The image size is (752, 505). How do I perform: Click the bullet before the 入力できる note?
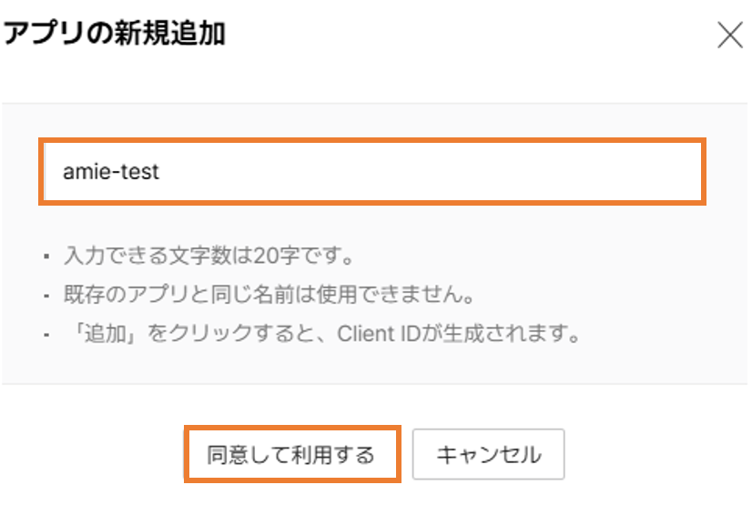(46, 257)
